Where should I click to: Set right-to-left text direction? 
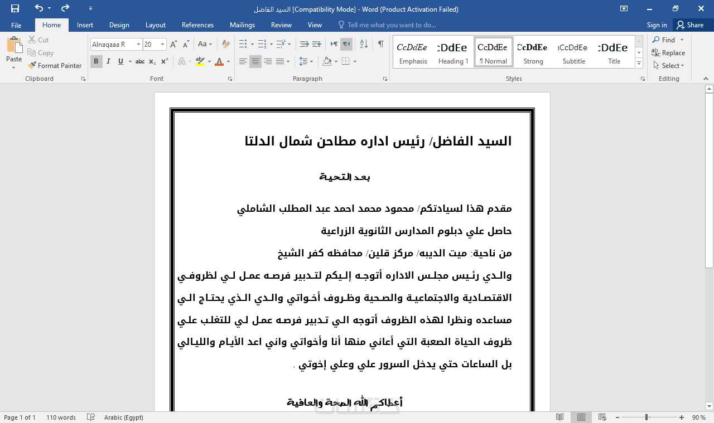pos(346,44)
